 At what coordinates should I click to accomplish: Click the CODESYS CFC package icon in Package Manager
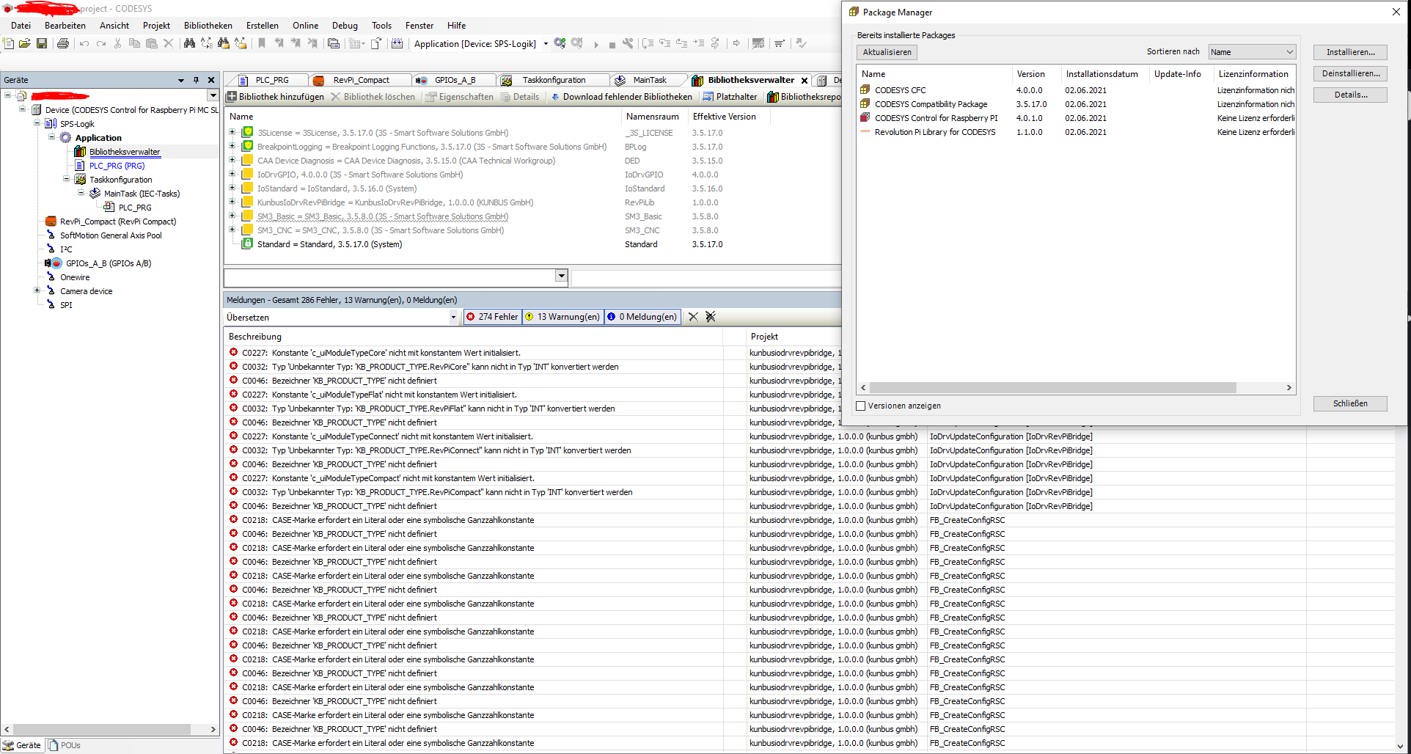click(865, 90)
